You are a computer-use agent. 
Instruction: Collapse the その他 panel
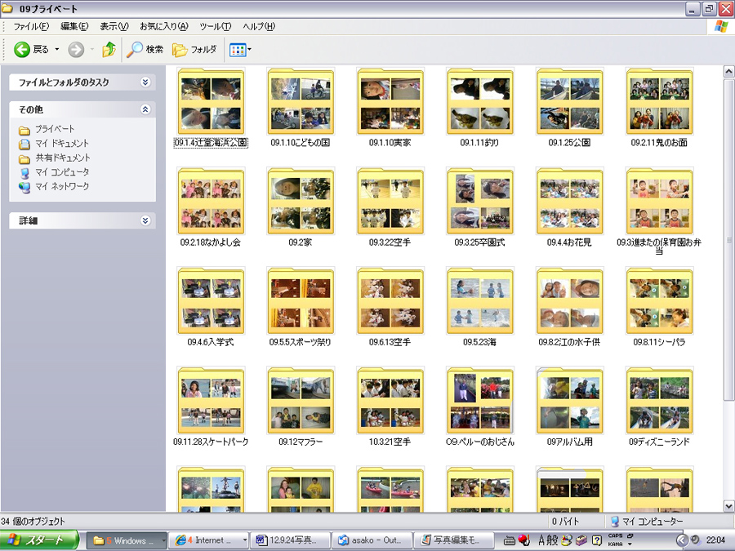point(145,109)
